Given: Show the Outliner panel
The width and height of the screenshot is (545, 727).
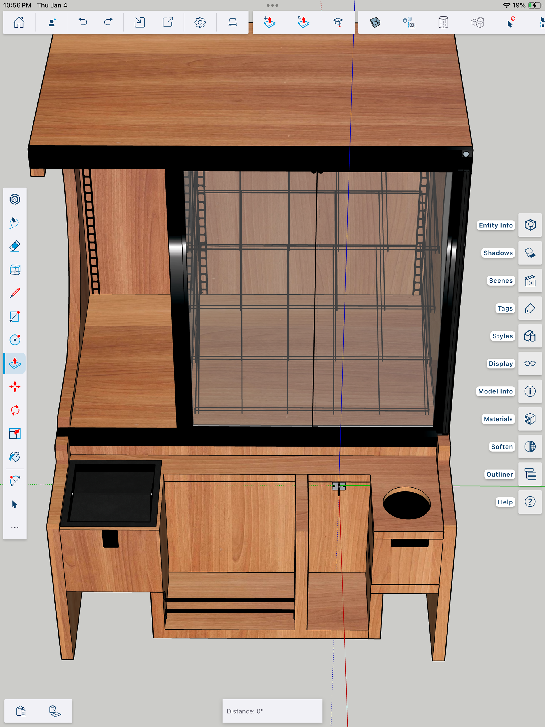Looking at the screenshot, I should click(x=530, y=474).
